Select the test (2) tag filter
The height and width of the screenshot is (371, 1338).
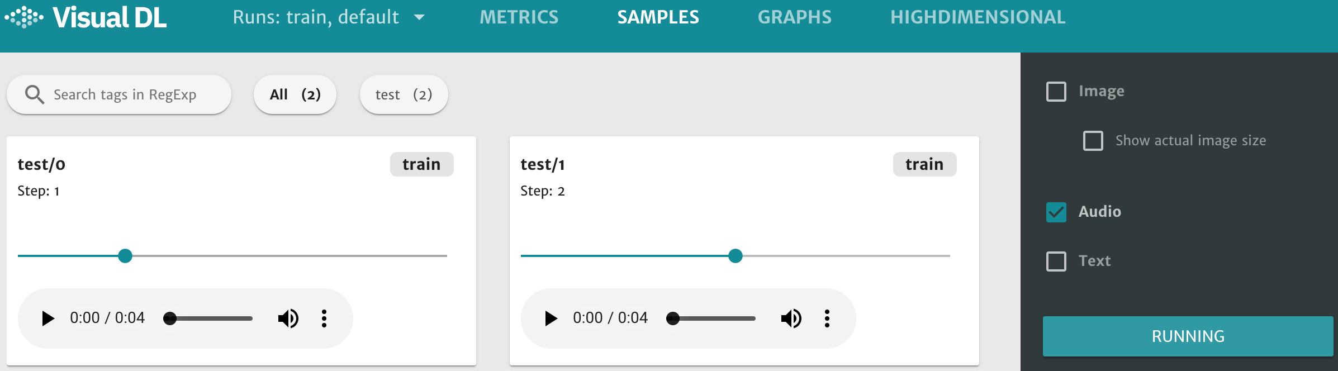coord(404,94)
